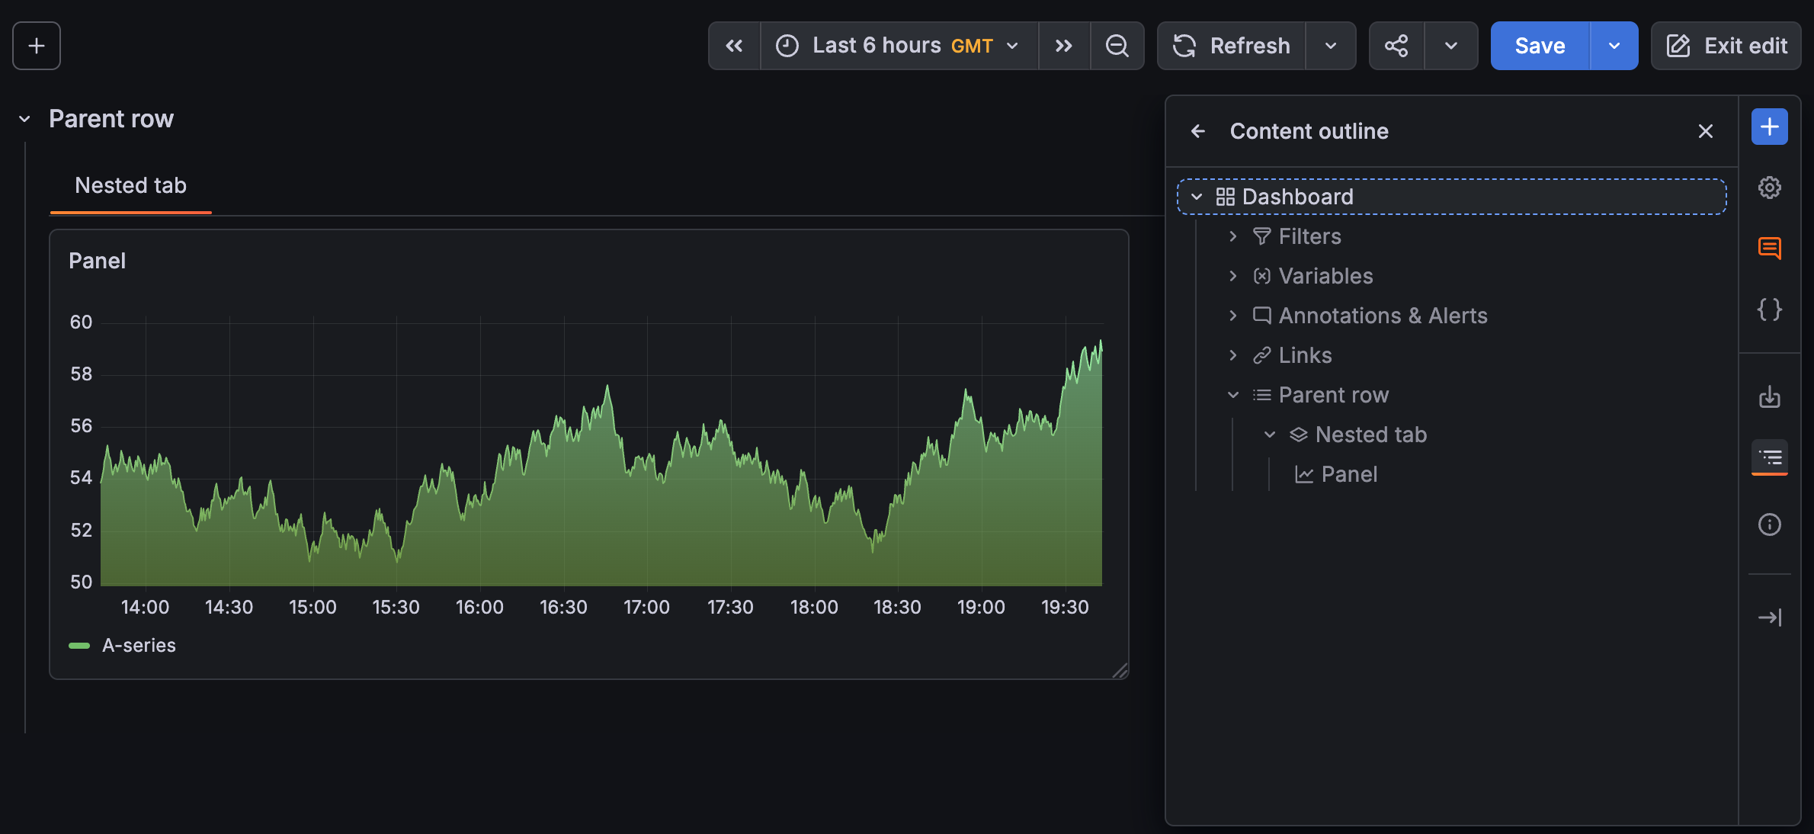Open the info circle sidebar icon
Screen dimensions: 1814x834
1770,524
